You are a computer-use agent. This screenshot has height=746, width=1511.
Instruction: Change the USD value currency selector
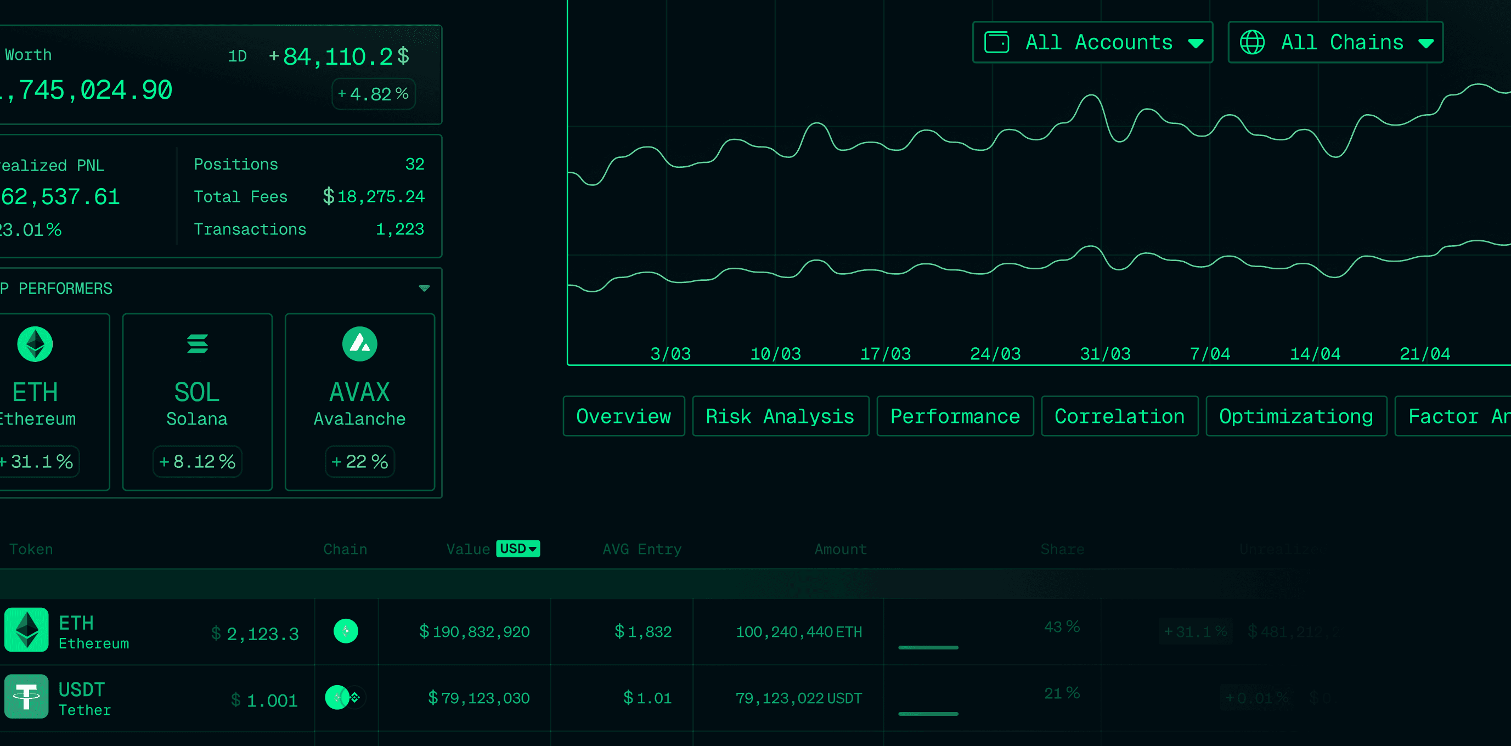coord(518,549)
